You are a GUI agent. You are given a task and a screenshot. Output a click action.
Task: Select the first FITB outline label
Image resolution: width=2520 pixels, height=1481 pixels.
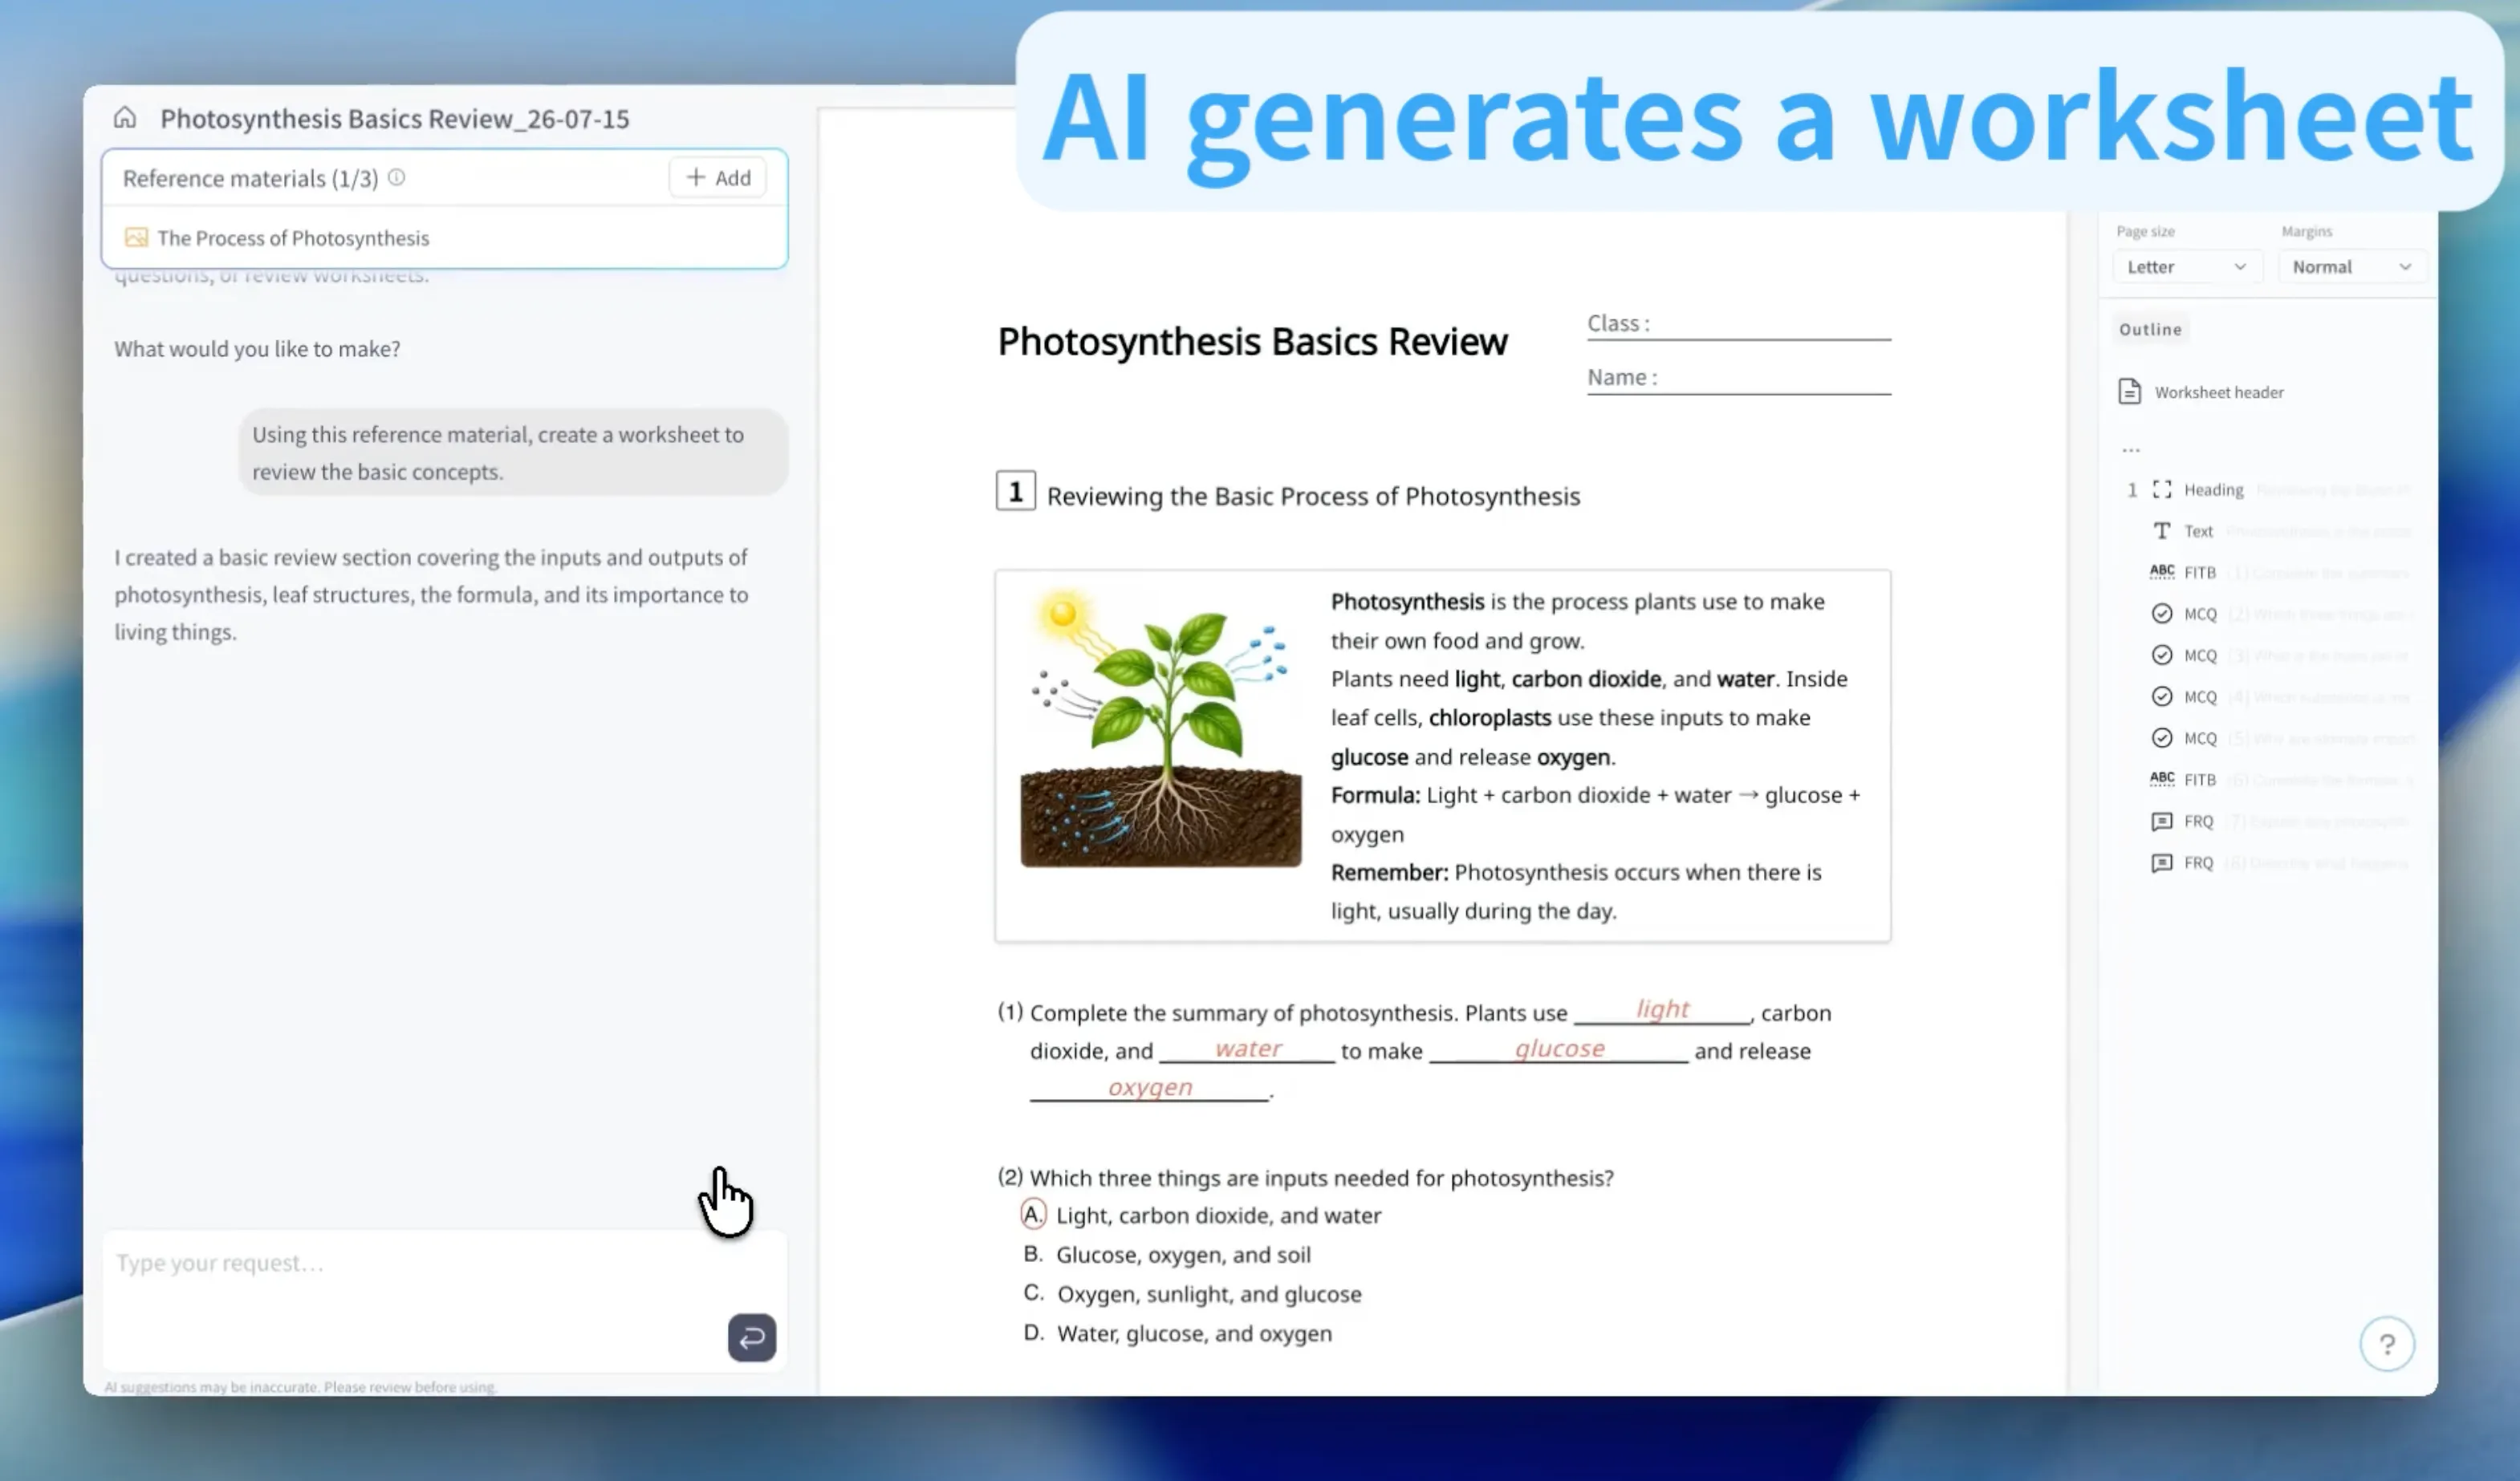coord(2200,573)
